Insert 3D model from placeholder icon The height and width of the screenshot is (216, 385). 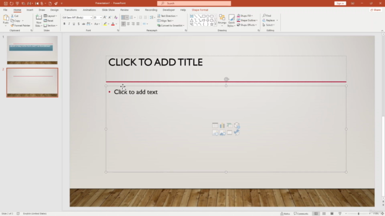[236, 125]
